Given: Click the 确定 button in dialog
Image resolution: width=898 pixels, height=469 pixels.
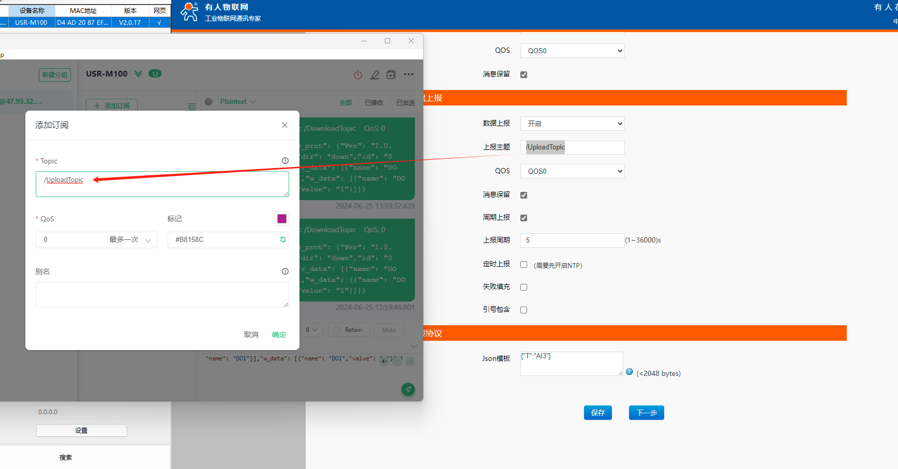Looking at the screenshot, I should [x=279, y=335].
